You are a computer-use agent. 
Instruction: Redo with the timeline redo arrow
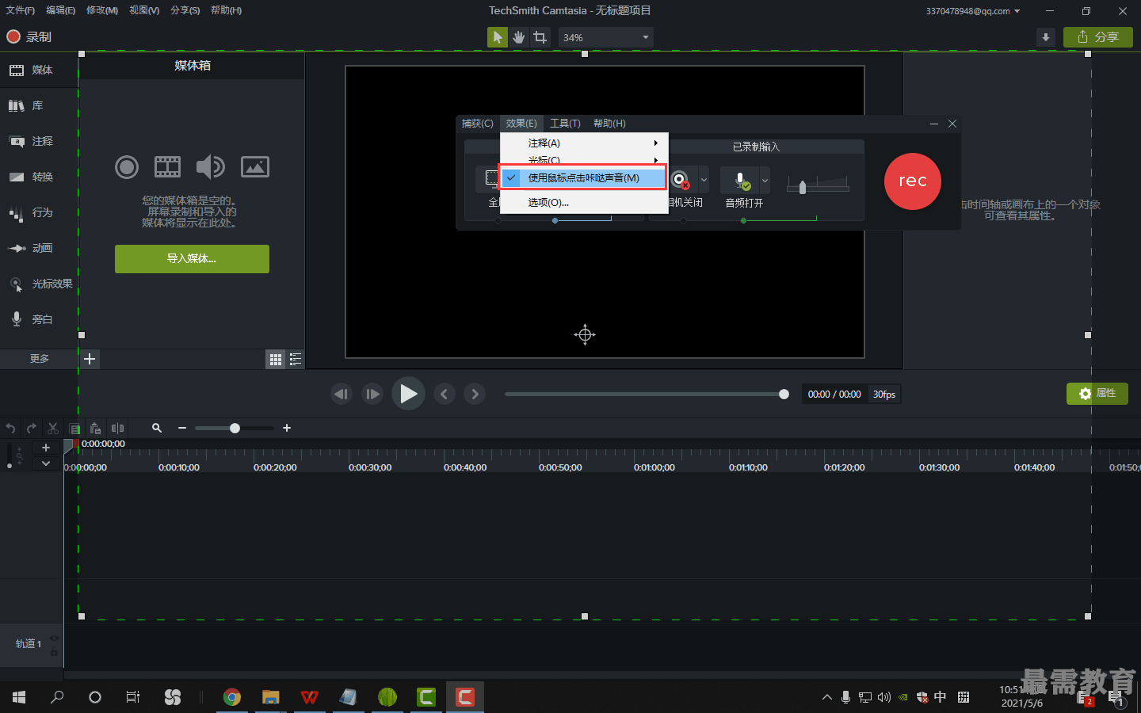(x=32, y=429)
